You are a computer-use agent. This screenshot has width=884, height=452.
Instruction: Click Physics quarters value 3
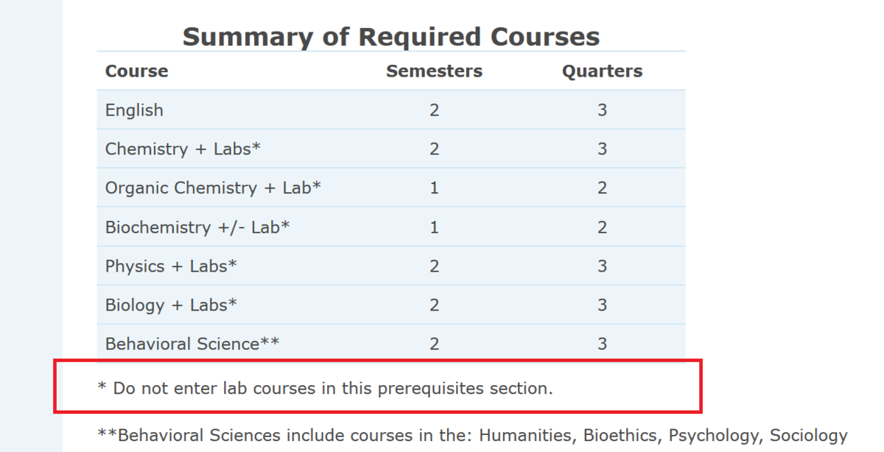coord(602,266)
